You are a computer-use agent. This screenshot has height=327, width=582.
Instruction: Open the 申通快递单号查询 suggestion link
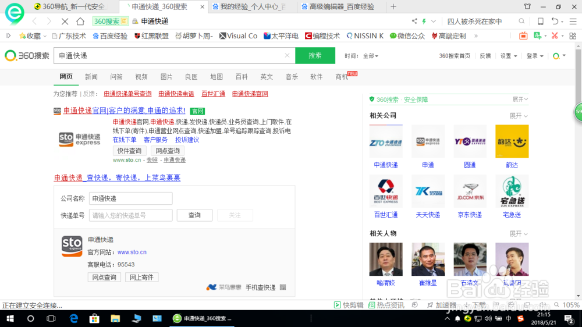point(127,94)
